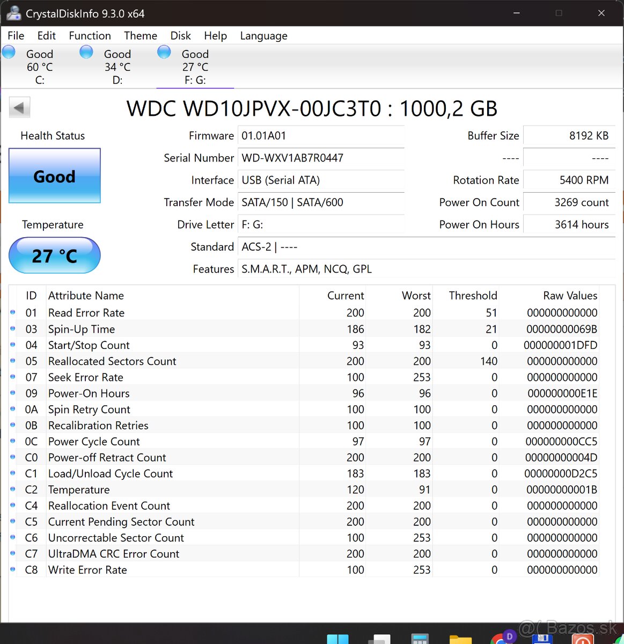Image resolution: width=624 pixels, height=644 pixels.
Task: Open the File menu
Action: (x=16, y=35)
